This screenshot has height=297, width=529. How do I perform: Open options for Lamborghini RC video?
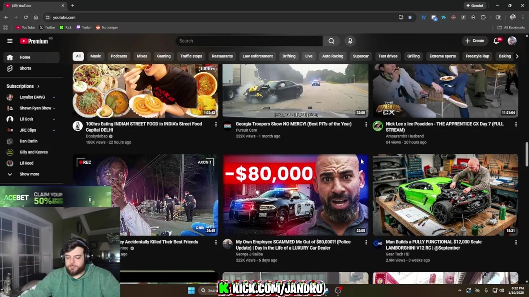(516, 242)
